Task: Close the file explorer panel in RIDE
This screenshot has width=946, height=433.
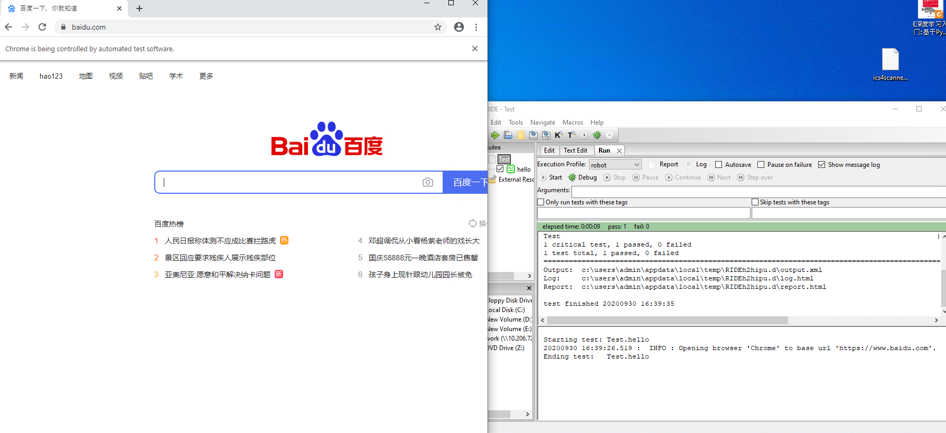Action: (x=529, y=288)
